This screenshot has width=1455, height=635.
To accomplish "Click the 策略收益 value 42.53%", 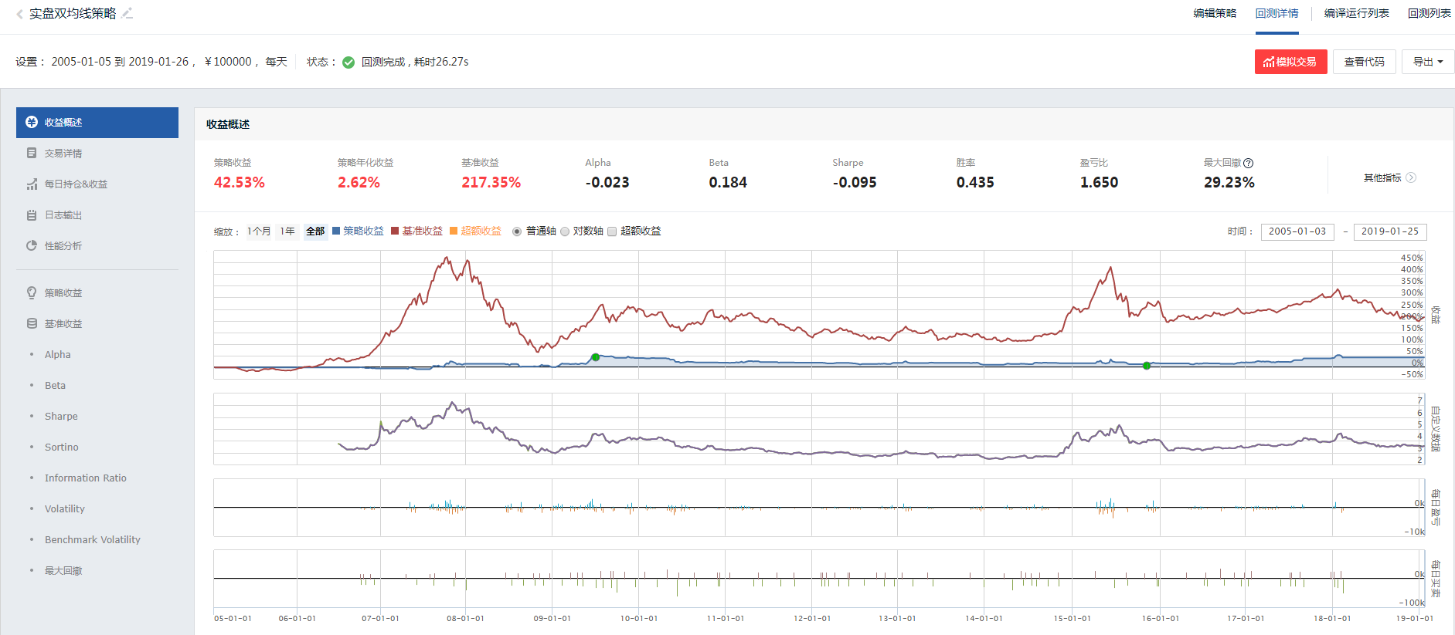I will (240, 183).
